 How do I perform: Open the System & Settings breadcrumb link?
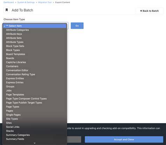(x=26, y=2)
